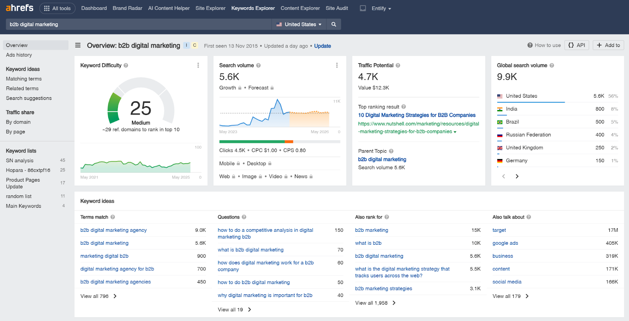Click the Keyword Difficulty help question icon
This screenshot has height=321, width=629.
pyautogui.click(x=126, y=65)
